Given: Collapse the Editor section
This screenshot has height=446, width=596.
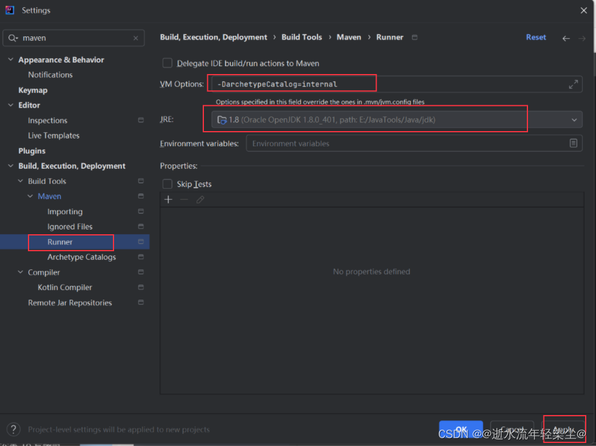Looking at the screenshot, I should 11,105.
